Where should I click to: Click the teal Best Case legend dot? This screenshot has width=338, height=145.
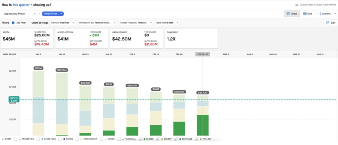[x=180, y=139]
